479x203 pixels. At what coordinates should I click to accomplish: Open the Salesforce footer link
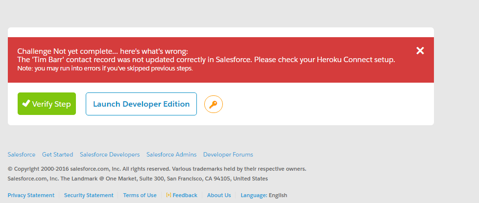tap(22, 155)
